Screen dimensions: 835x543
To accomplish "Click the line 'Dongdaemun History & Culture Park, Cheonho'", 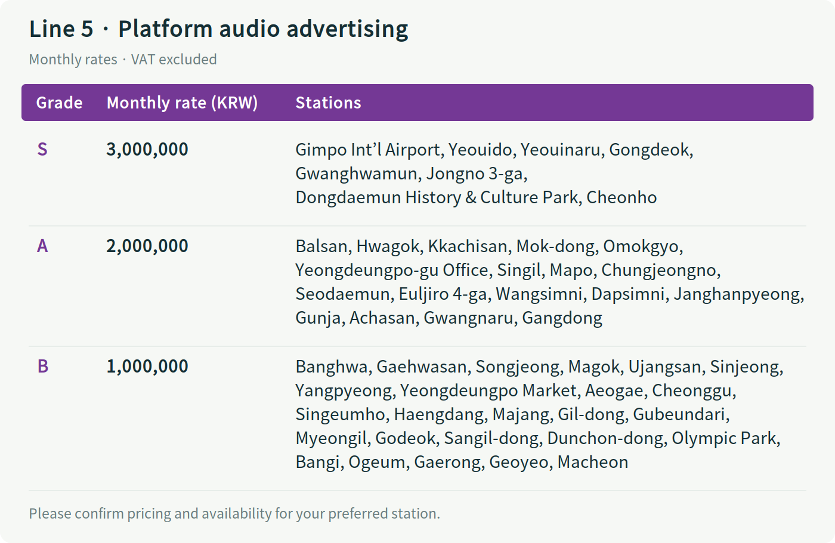I will point(476,197).
